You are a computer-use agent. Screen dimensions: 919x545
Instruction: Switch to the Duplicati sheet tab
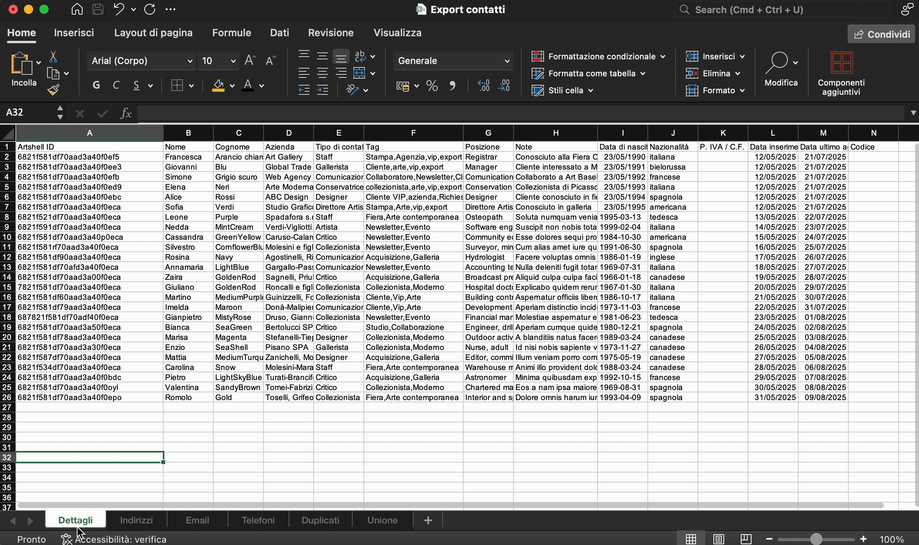point(320,520)
